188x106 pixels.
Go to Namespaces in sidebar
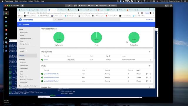(24, 33)
